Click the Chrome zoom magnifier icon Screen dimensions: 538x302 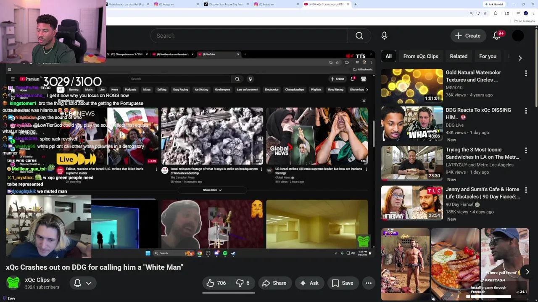pos(471,13)
